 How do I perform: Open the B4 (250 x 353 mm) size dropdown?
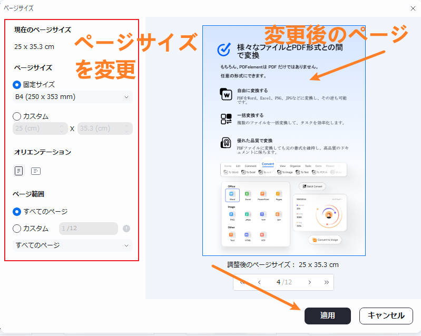coord(73,97)
